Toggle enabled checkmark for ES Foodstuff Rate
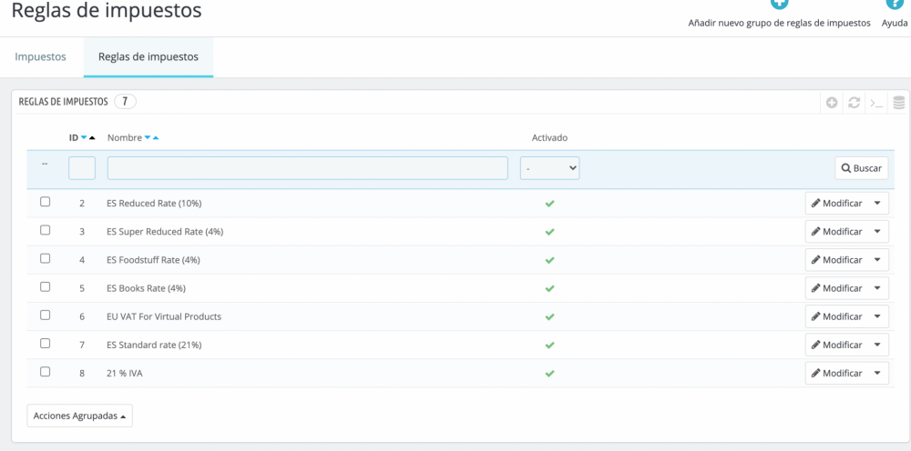 549,260
